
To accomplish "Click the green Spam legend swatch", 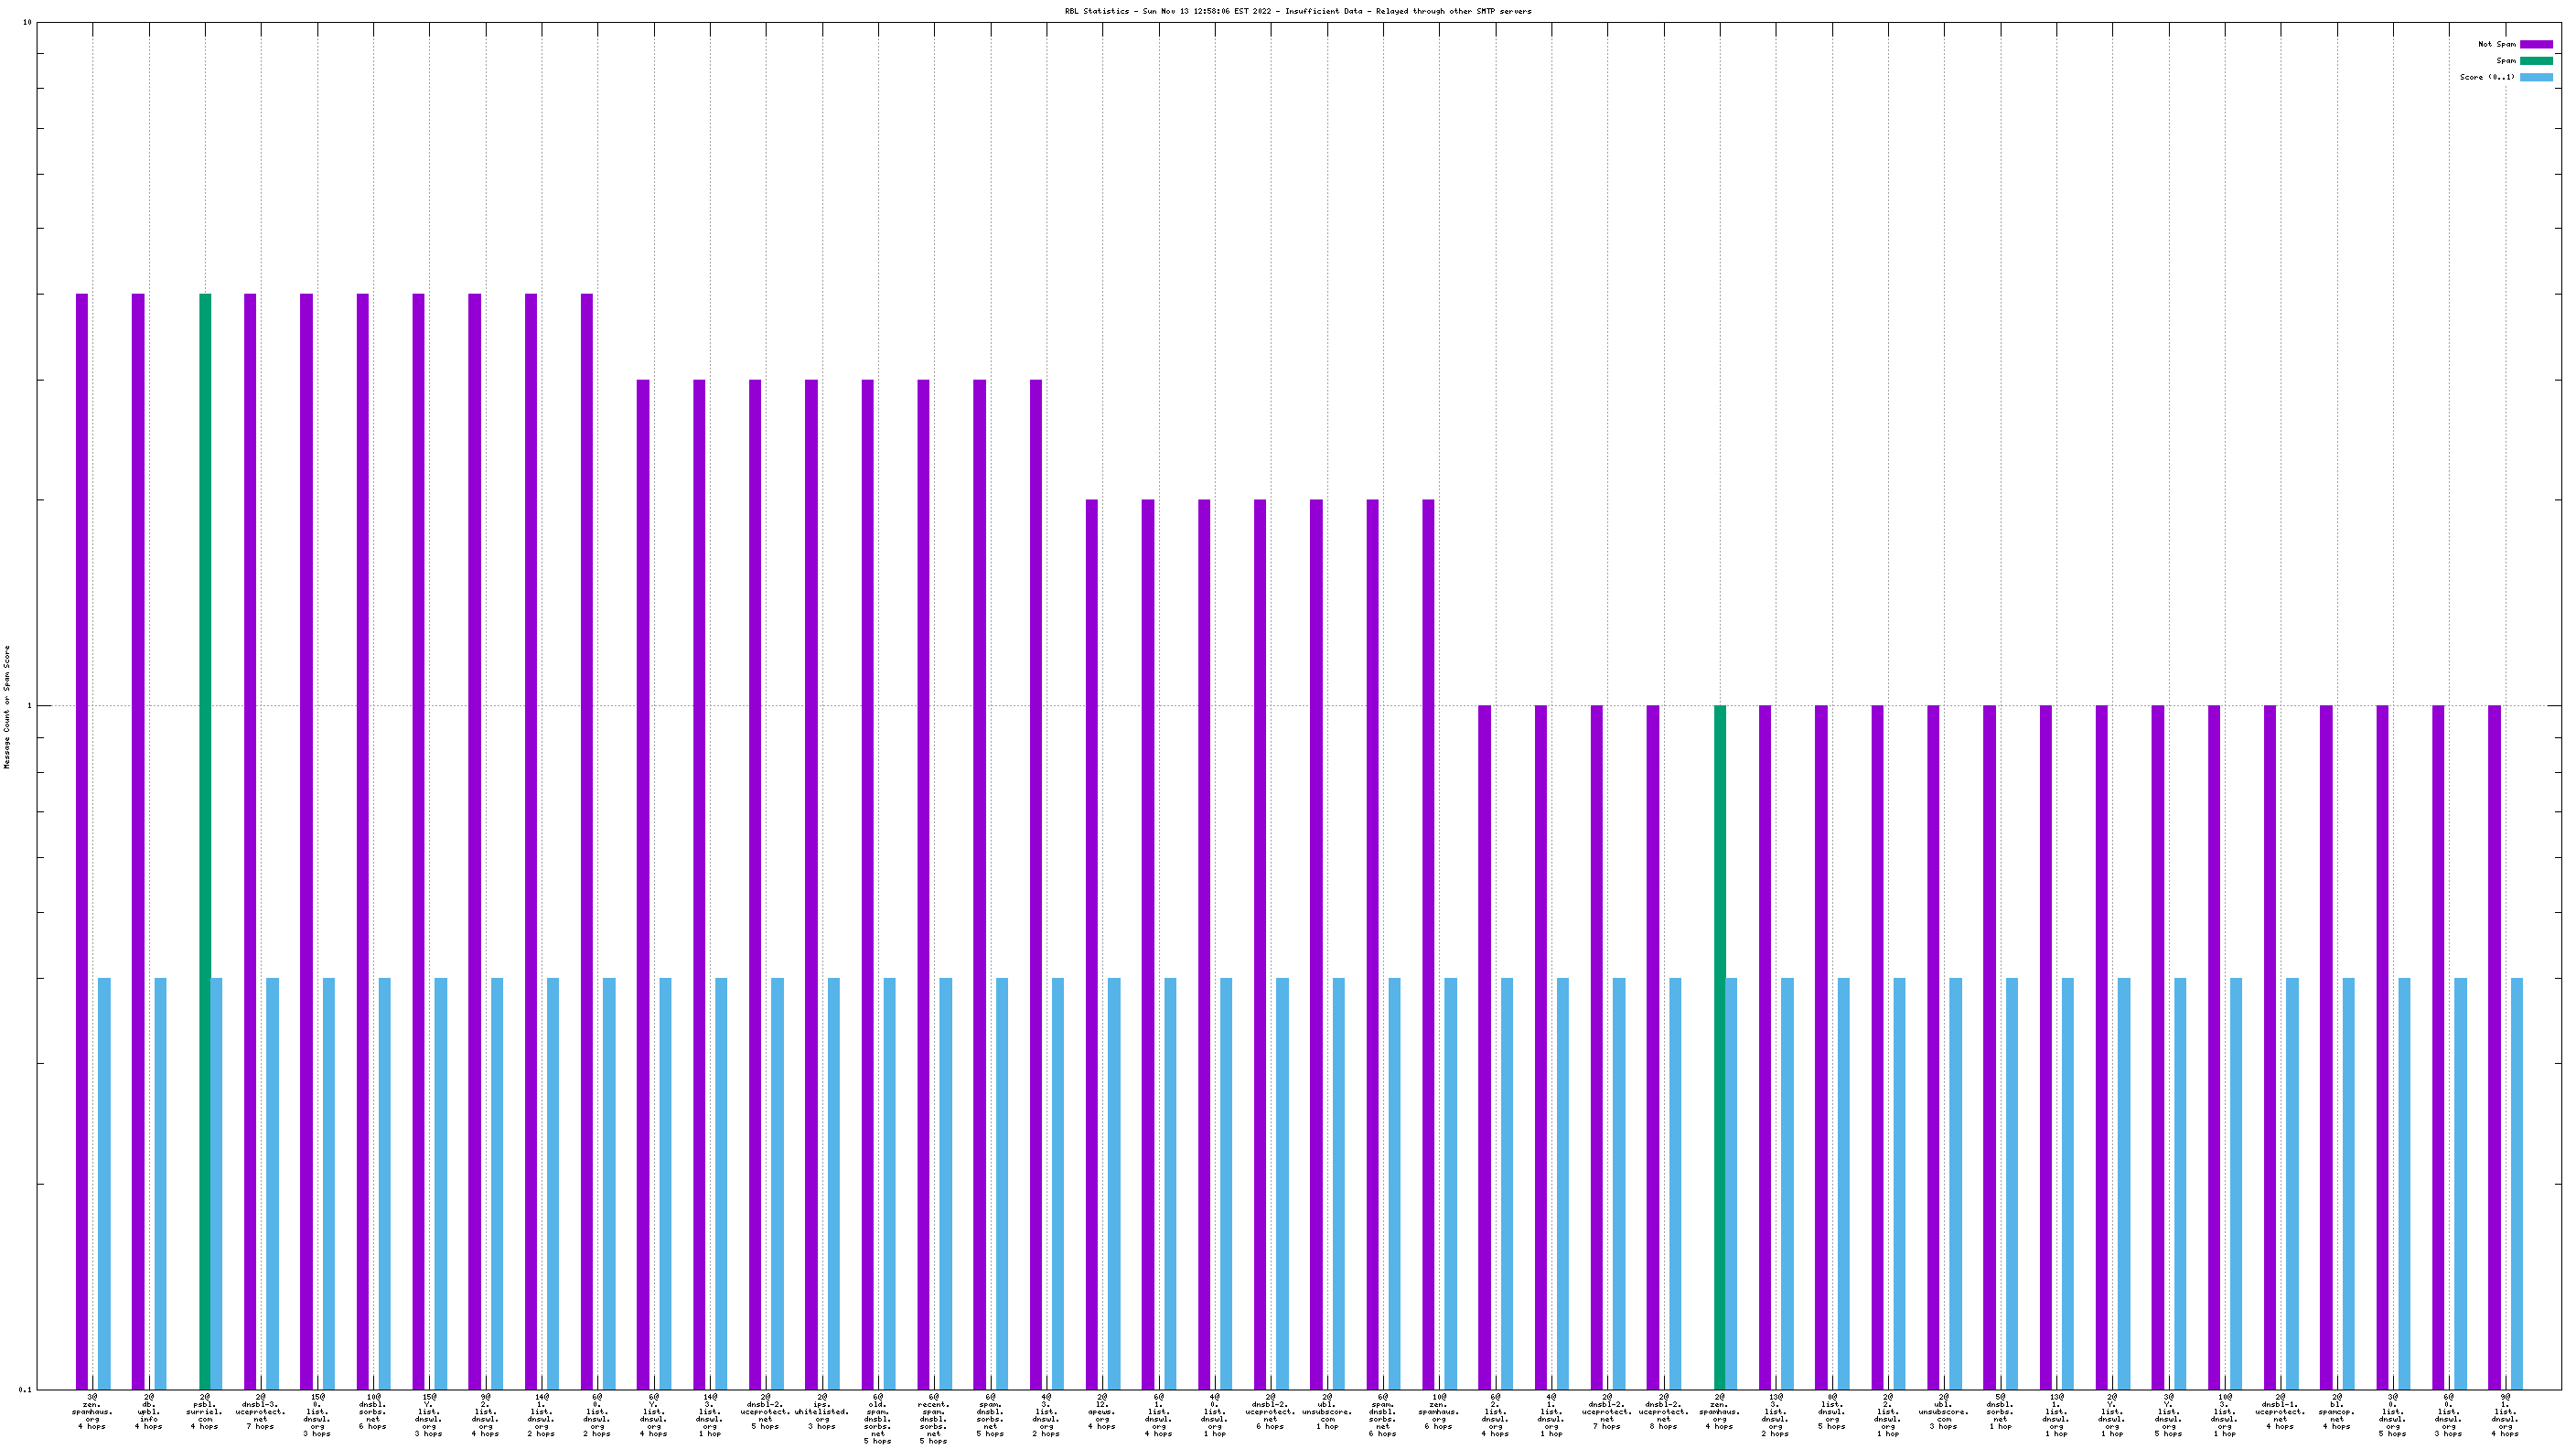I will pos(2535,61).
